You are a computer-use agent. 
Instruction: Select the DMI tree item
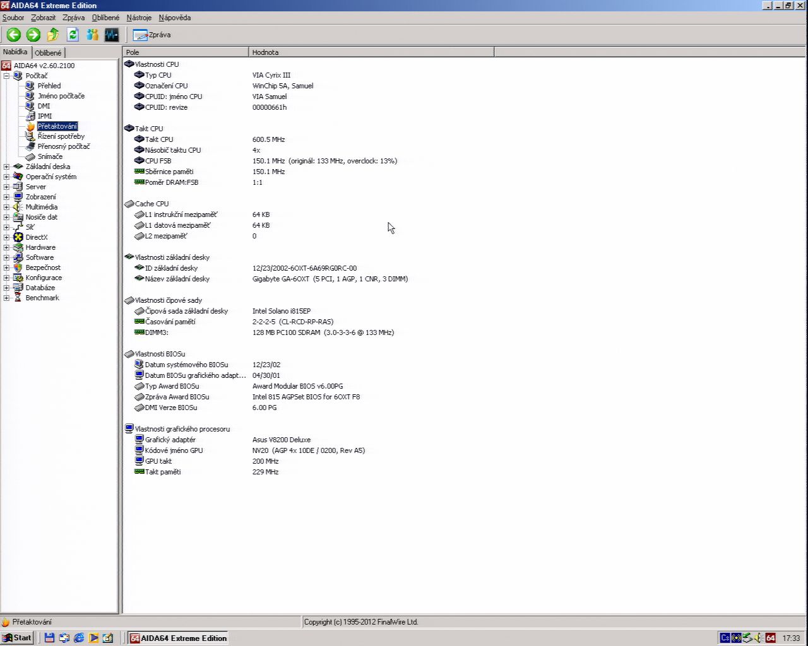pyautogui.click(x=44, y=106)
